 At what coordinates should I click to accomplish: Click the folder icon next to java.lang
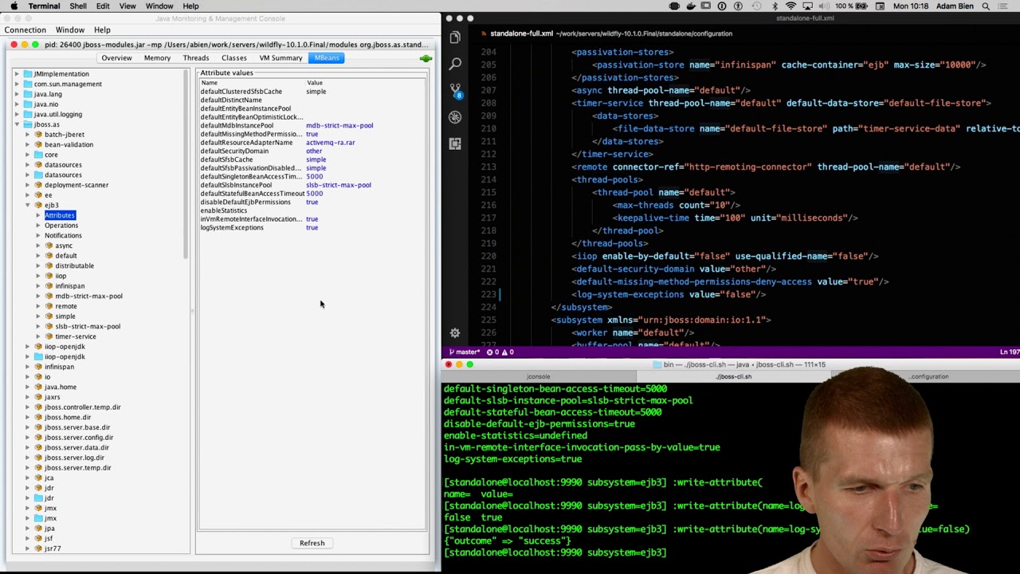[28, 94]
